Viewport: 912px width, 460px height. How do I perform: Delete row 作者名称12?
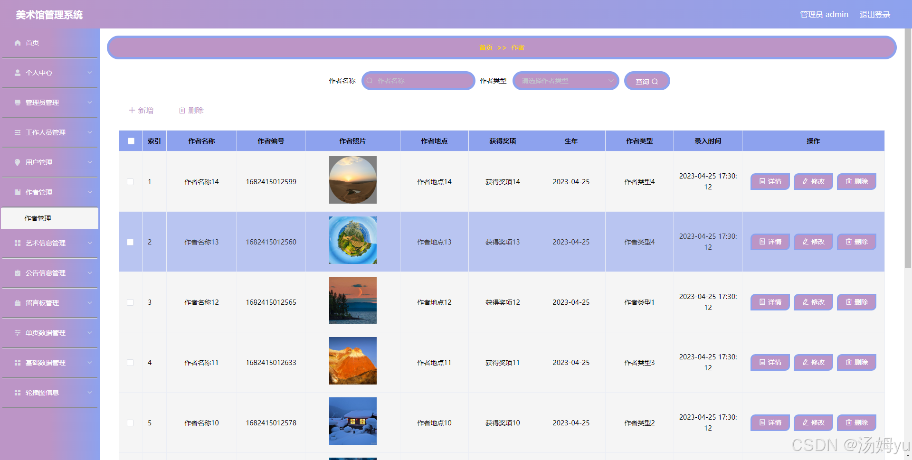(856, 302)
